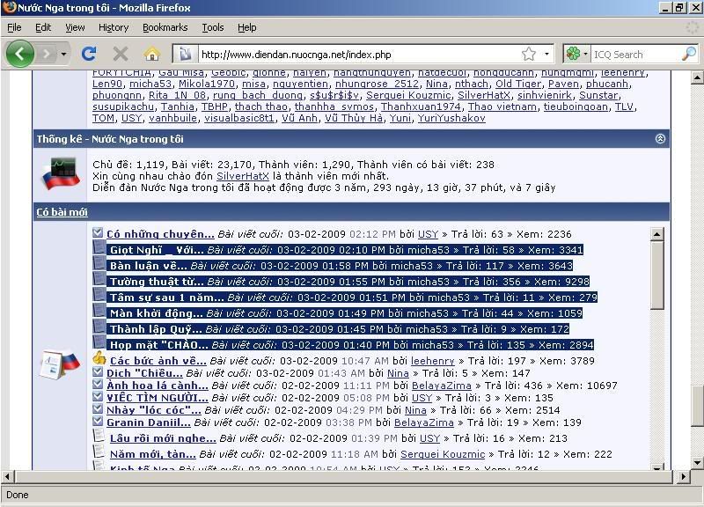
Task: Bookmark the page with the star icon
Action: [x=528, y=54]
